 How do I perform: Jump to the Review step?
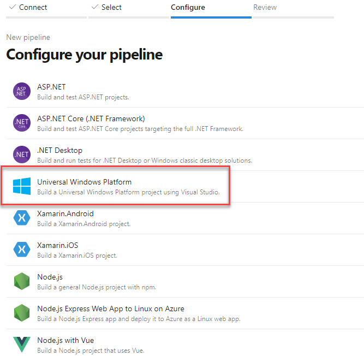pyautogui.click(x=265, y=8)
